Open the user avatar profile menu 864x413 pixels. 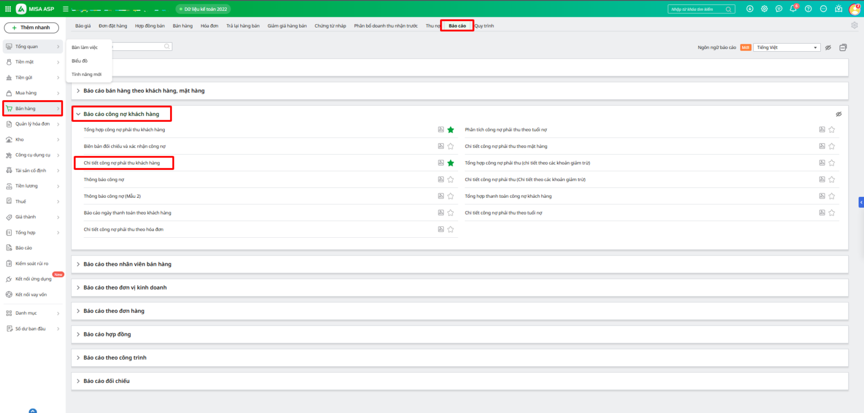pyautogui.click(x=854, y=9)
